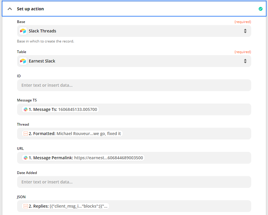Click the 'Base in which to create the record' hint
The width and height of the screenshot is (268, 215).
[x=45, y=41]
